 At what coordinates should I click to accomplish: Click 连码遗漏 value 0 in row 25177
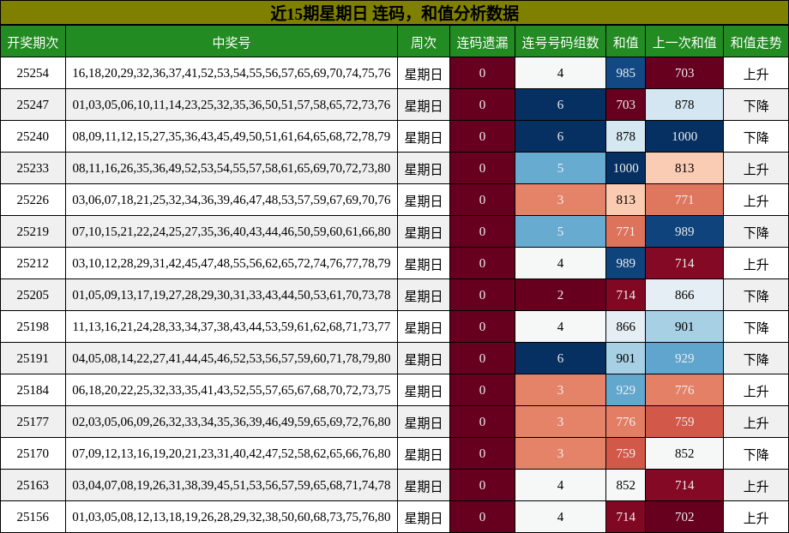[482, 422]
